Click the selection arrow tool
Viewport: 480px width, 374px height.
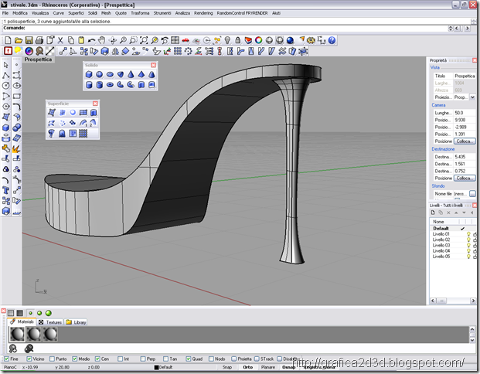(6, 65)
